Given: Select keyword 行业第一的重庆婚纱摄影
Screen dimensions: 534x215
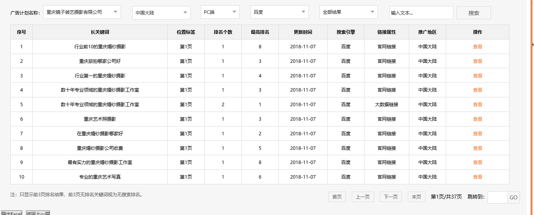Looking at the screenshot, I should [100, 76].
